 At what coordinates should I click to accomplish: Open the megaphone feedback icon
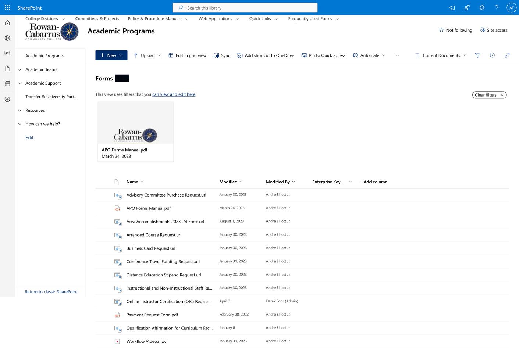tap(452, 7)
